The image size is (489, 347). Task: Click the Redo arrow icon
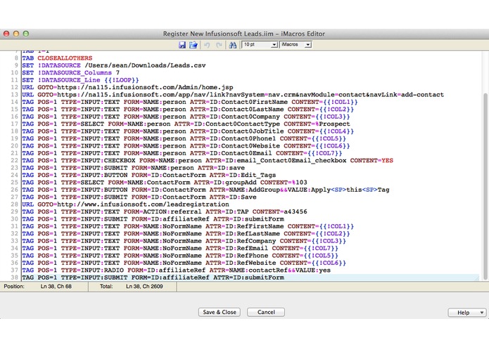coord(220,45)
